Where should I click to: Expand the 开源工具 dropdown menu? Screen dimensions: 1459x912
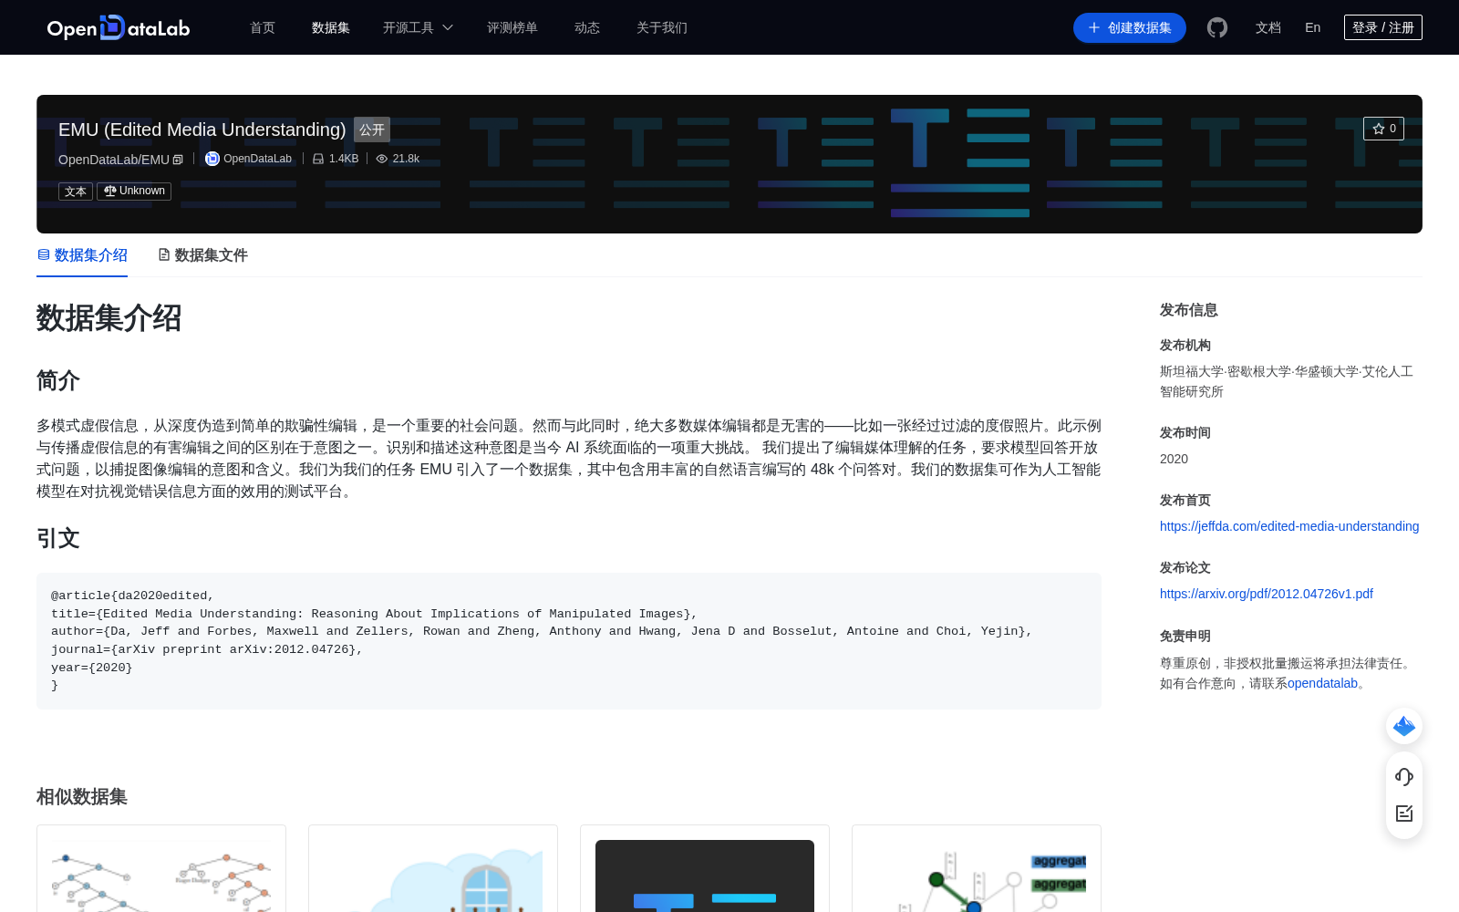click(418, 27)
